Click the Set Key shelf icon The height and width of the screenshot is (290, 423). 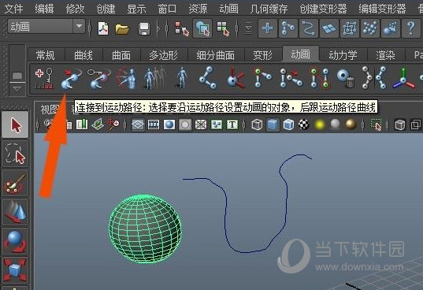(x=44, y=79)
